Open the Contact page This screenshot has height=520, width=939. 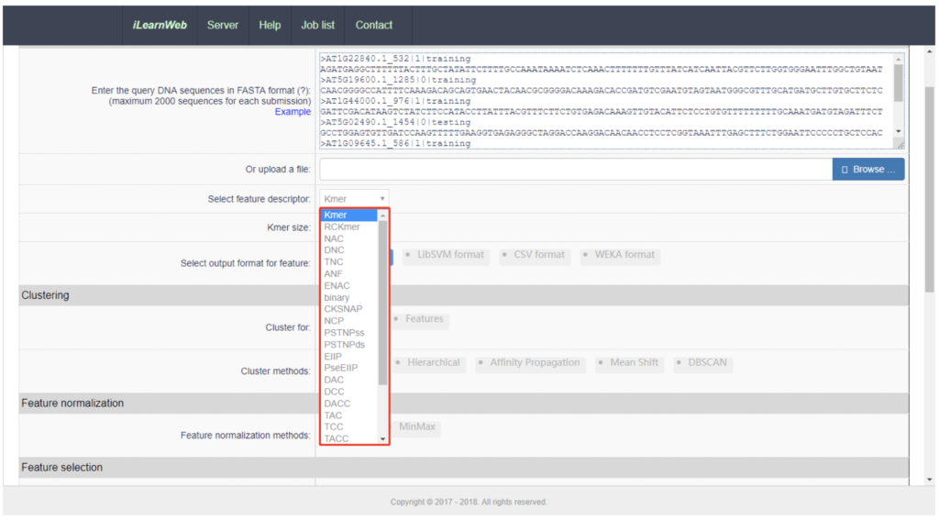click(373, 25)
